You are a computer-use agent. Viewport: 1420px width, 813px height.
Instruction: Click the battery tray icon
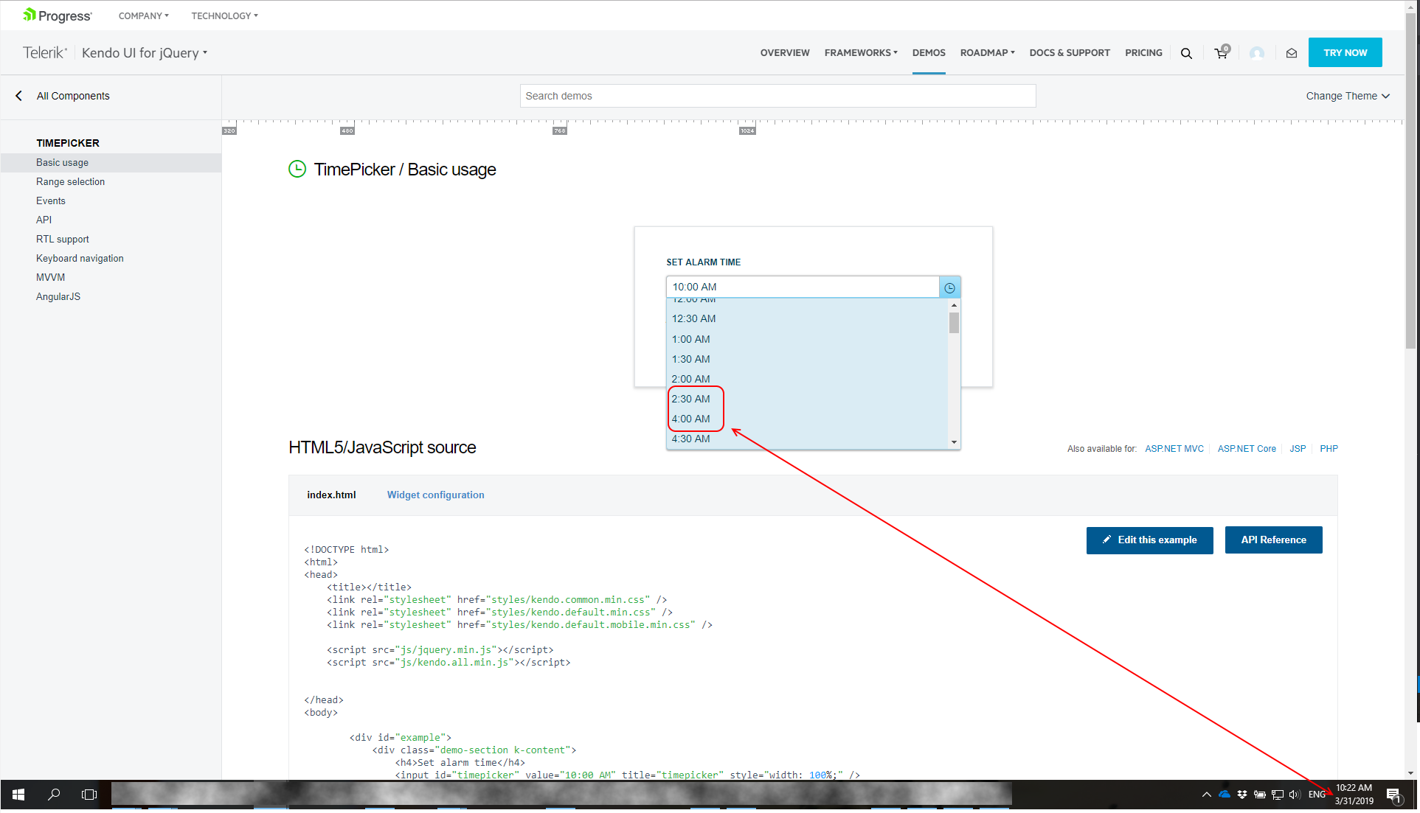point(1260,795)
